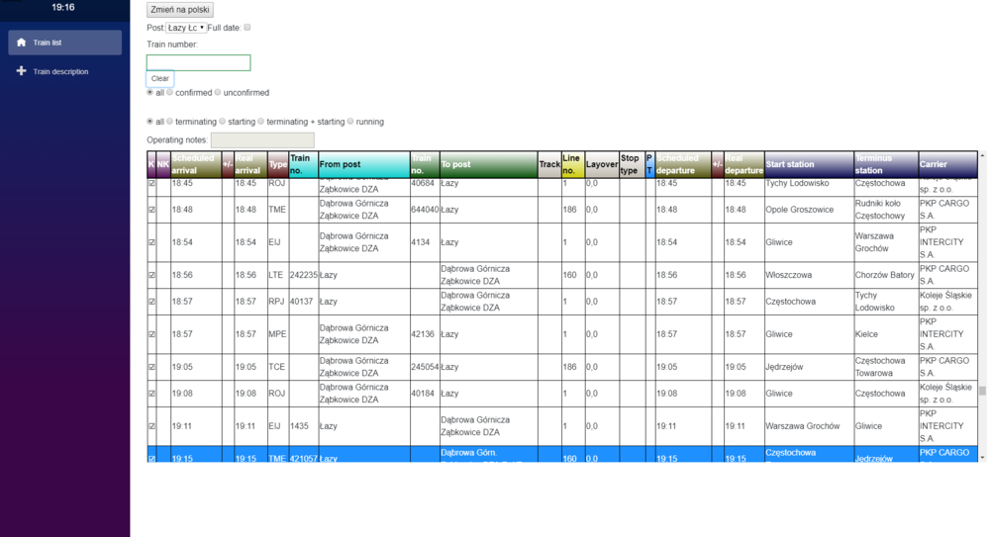This screenshot has width=990, height=537.
Task: Enable the Full date checkbox
Action: point(247,27)
